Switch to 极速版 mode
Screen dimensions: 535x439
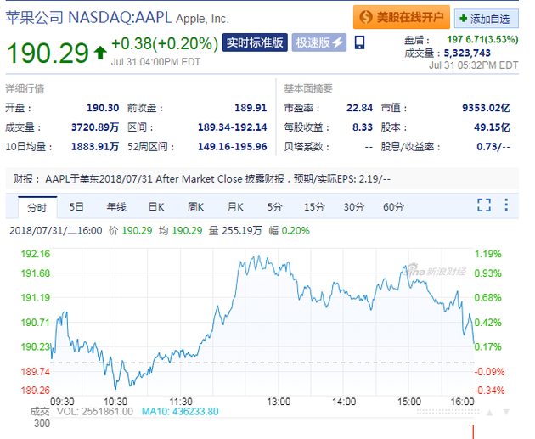319,42
